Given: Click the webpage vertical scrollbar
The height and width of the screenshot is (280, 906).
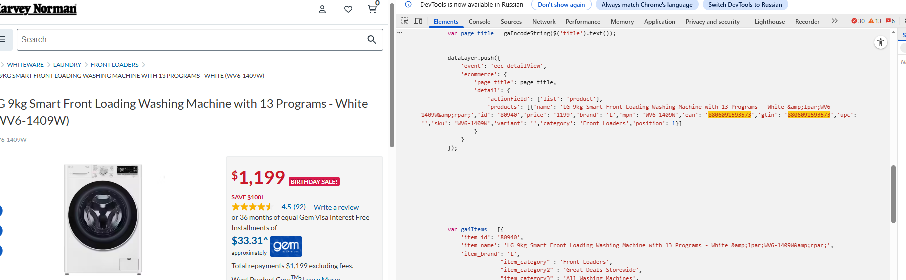Looking at the screenshot, I should coord(392,75).
